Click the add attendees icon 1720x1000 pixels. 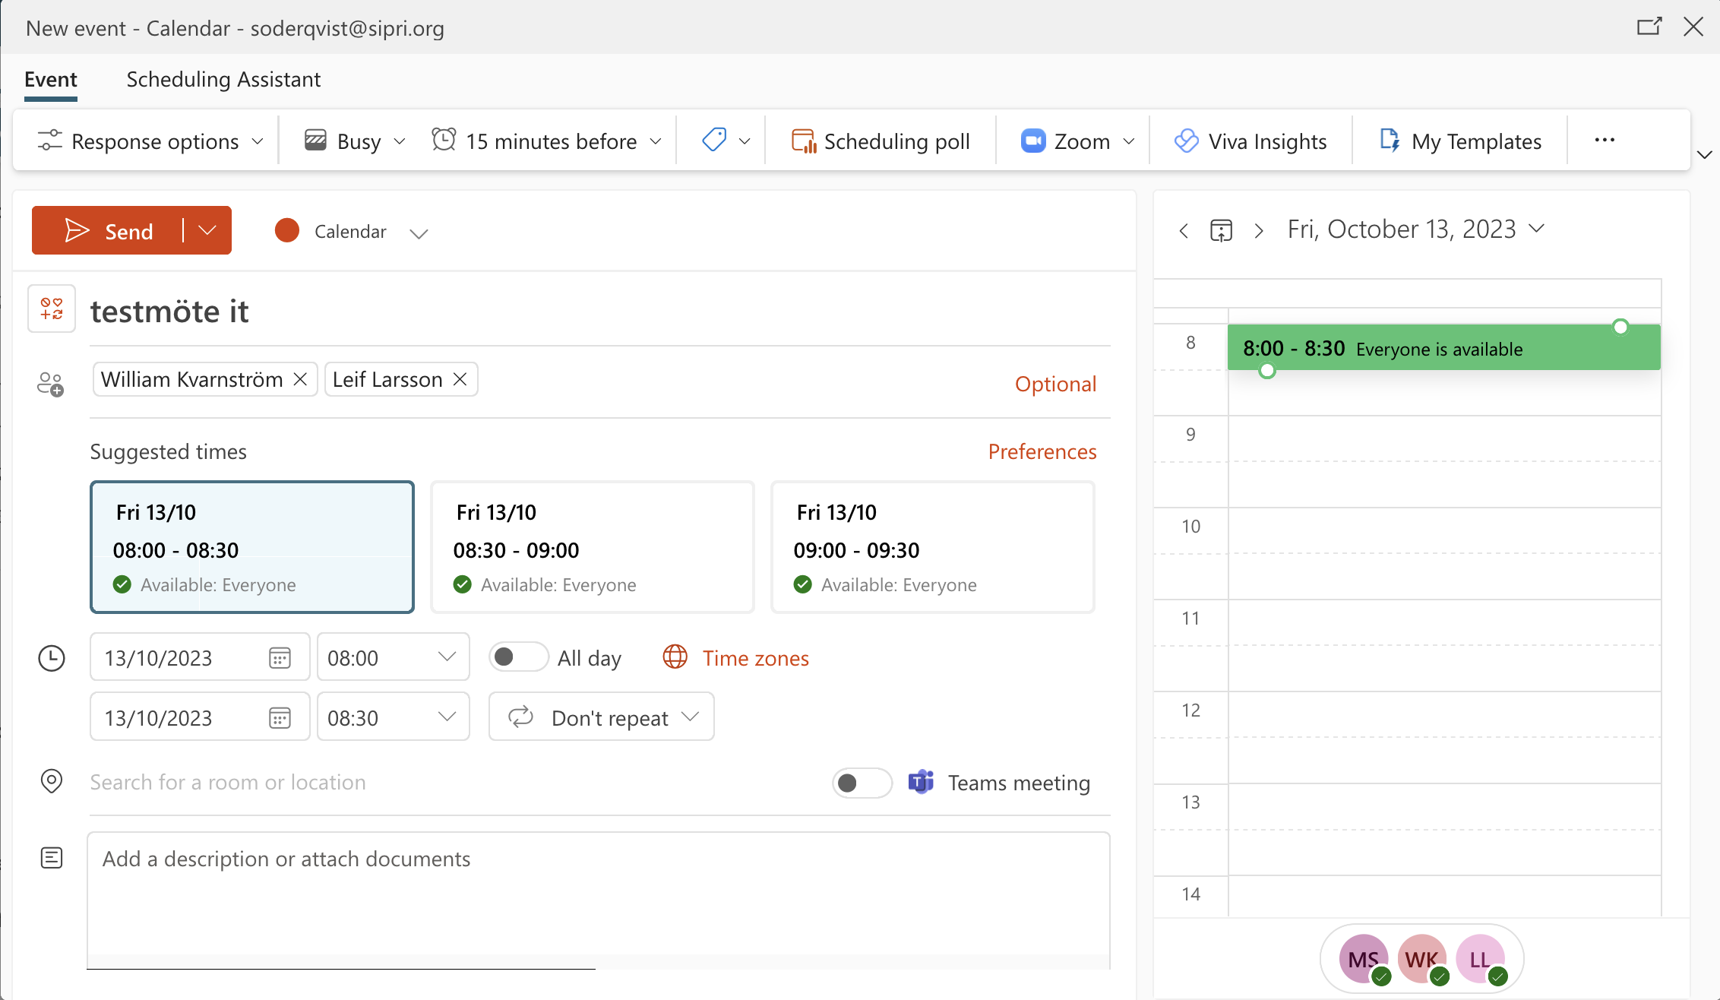click(x=50, y=384)
